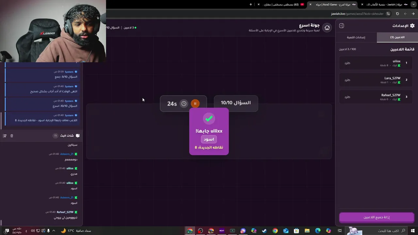The height and width of the screenshot is (235, 418).
Task: Click the chat bubble icon next to شات البث
Action: coord(77,135)
